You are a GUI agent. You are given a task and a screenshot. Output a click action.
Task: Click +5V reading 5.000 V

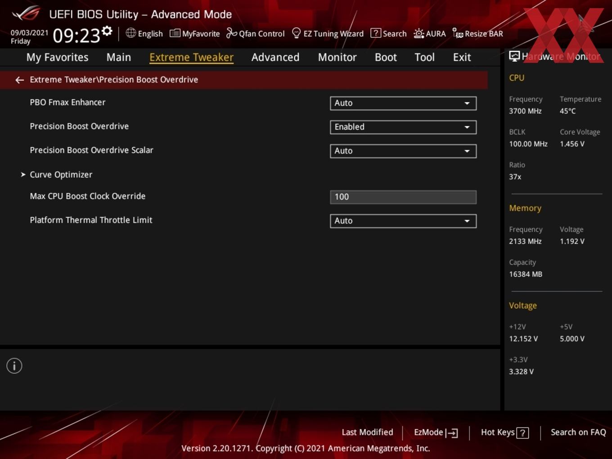click(x=572, y=339)
